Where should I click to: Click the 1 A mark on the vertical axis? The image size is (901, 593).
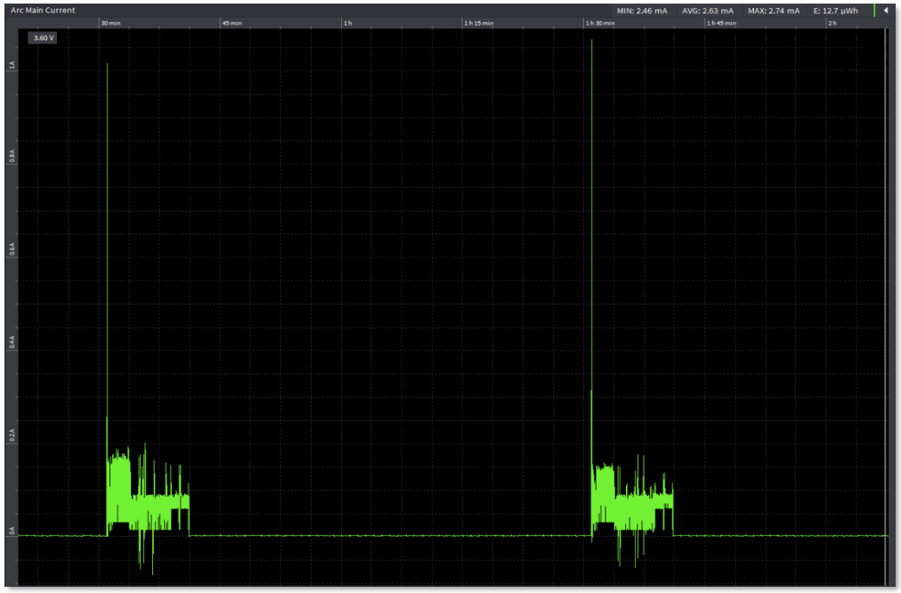(10, 62)
